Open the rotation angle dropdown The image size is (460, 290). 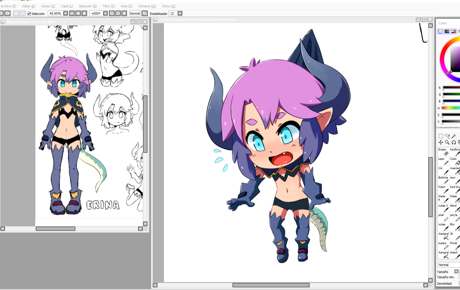click(x=106, y=13)
